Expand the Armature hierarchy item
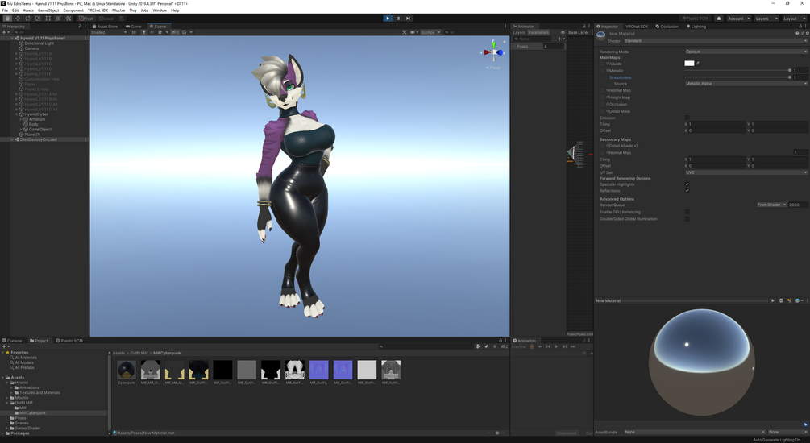810x443 pixels. (21, 119)
